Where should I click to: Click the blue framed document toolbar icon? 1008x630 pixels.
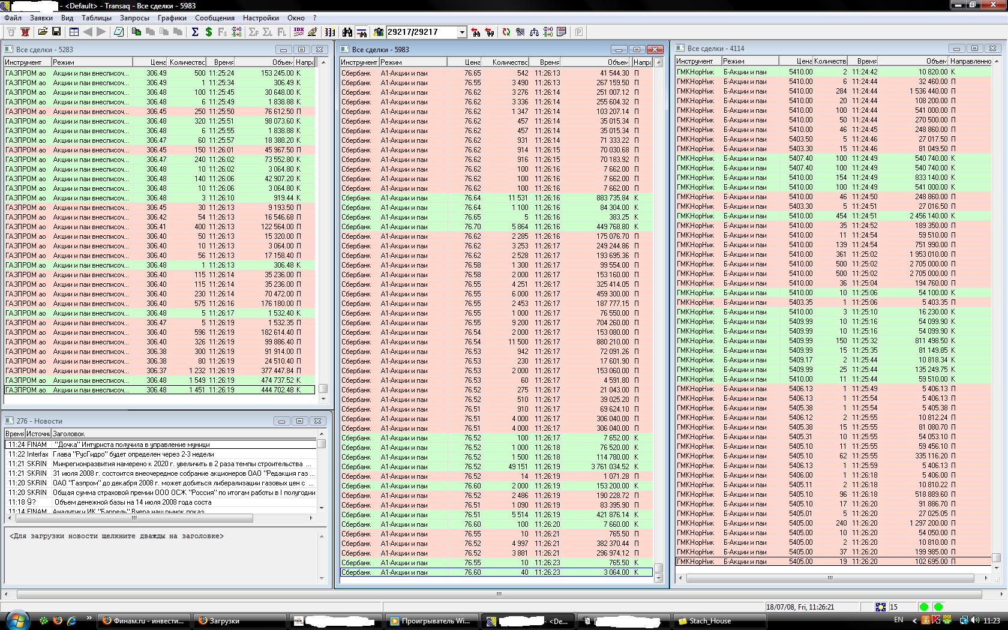coord(562,32)
